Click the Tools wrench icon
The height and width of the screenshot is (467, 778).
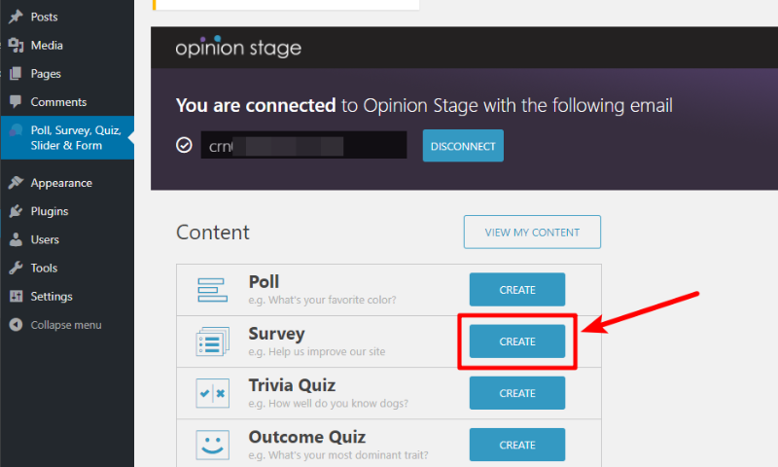(x=16, y=268)
